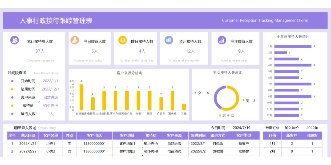Click the orange person icon beside 今日接待人数

75,40
